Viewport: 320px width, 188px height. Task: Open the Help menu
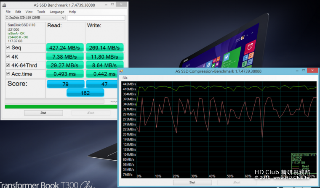pyautogui.click(x=72, y=12)
